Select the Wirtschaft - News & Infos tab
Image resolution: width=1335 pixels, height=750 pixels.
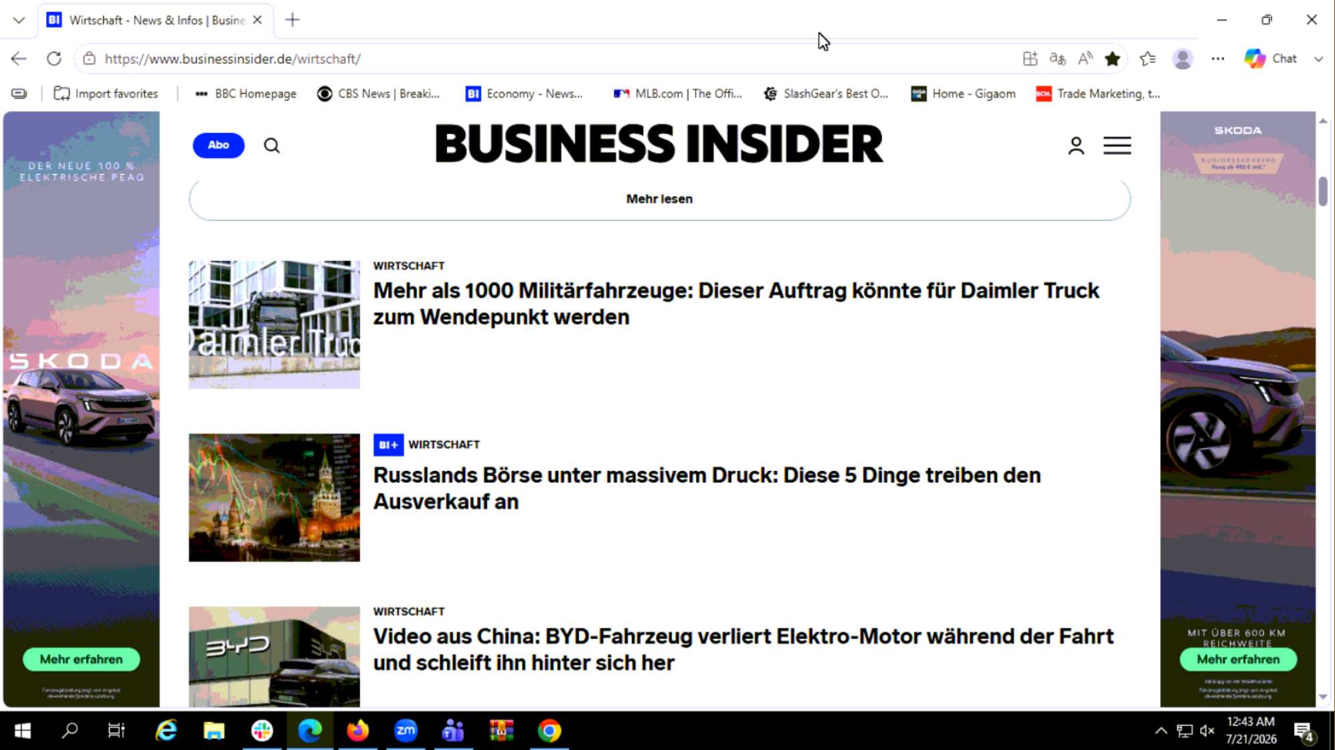[155, 20]
